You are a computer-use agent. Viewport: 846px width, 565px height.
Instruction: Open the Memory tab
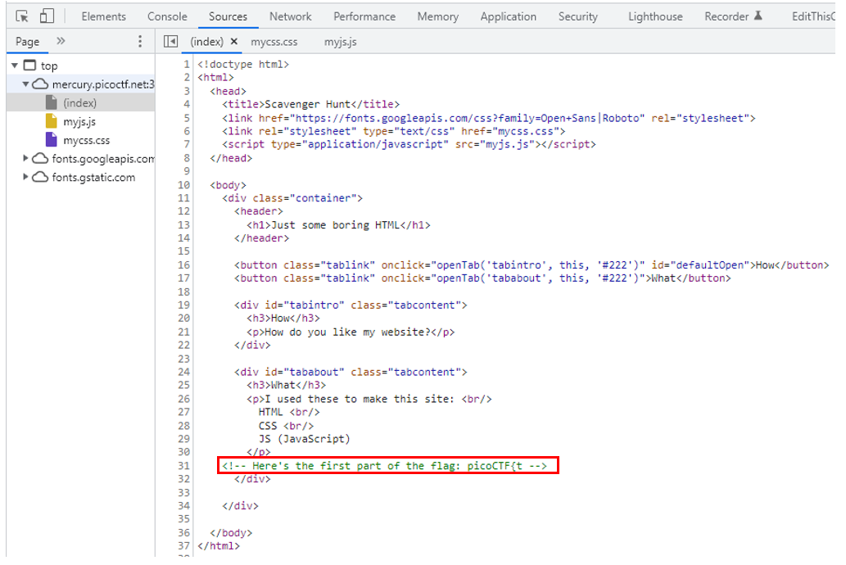(x=437, y=16)
